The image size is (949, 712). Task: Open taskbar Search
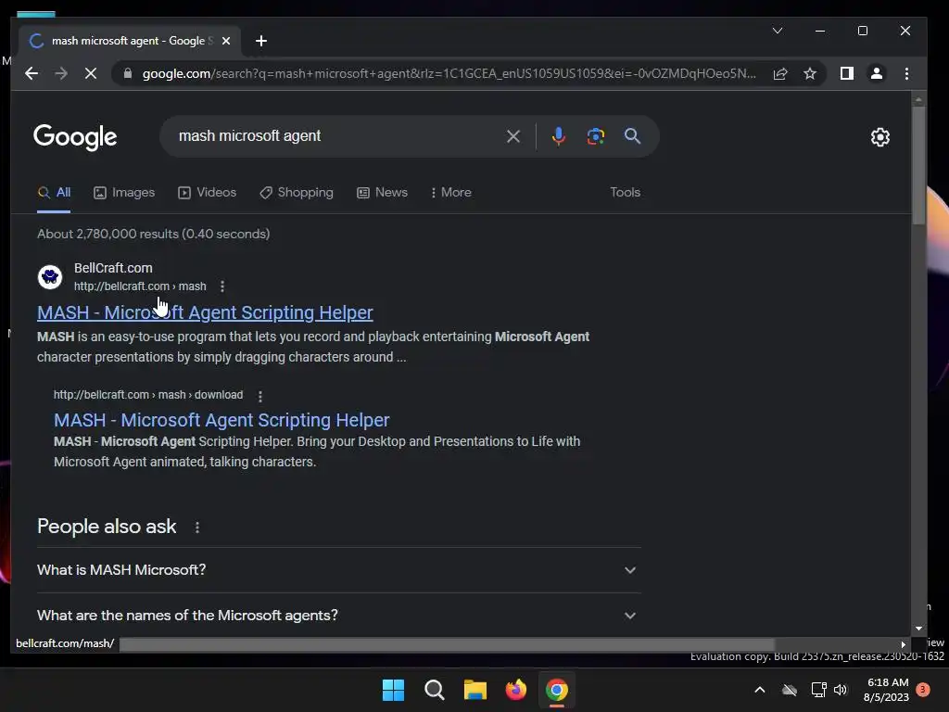(x=435, y=690)
